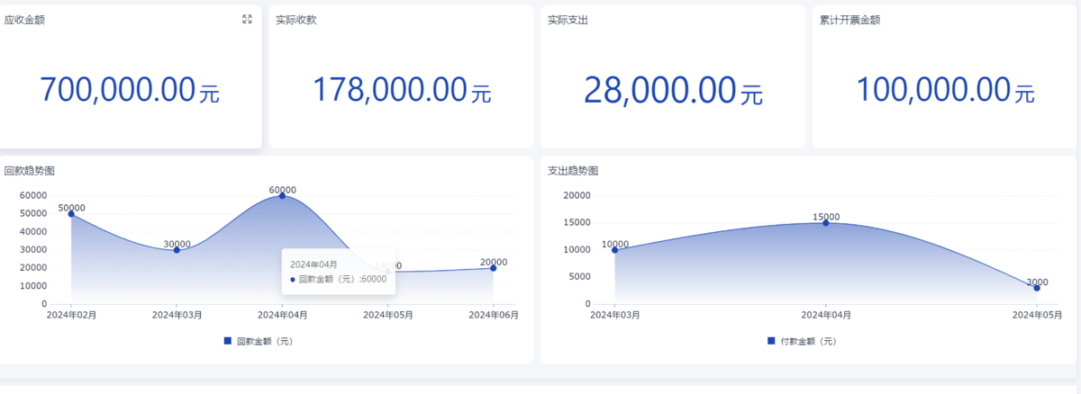Click the 60000 peak data point in 回款趋势图
Viewport: 1081px width, 394px height.
[282, 195]
